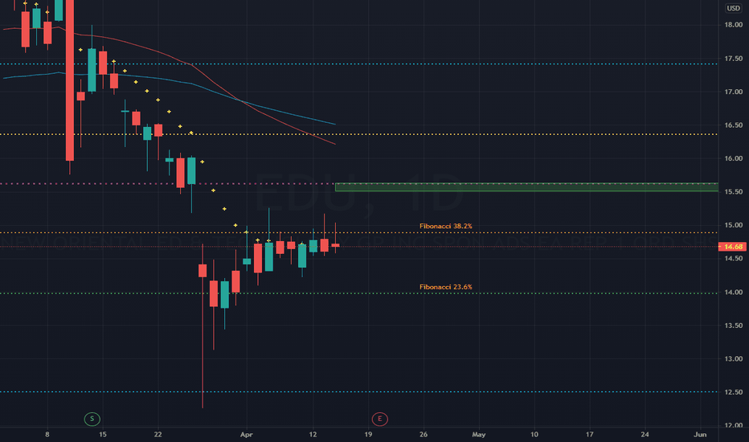This screenshot has width=749, height=442.
Task: Click the Fibonacci 38.2% label
Action: coord(446,226)
